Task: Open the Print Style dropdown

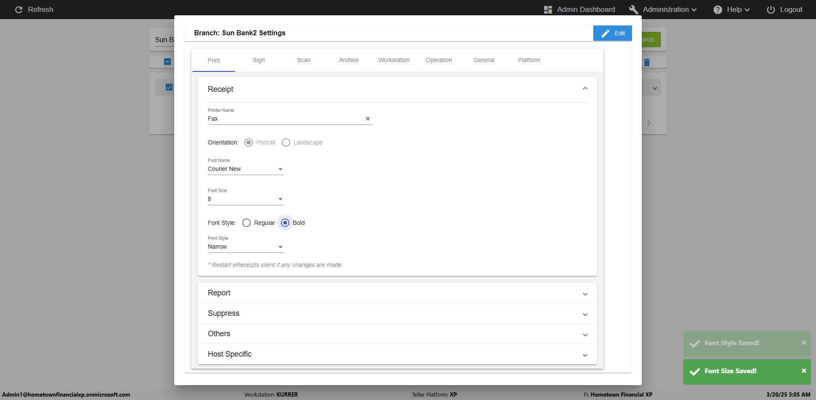Action: pyautogui.click(x=246, y=247)
